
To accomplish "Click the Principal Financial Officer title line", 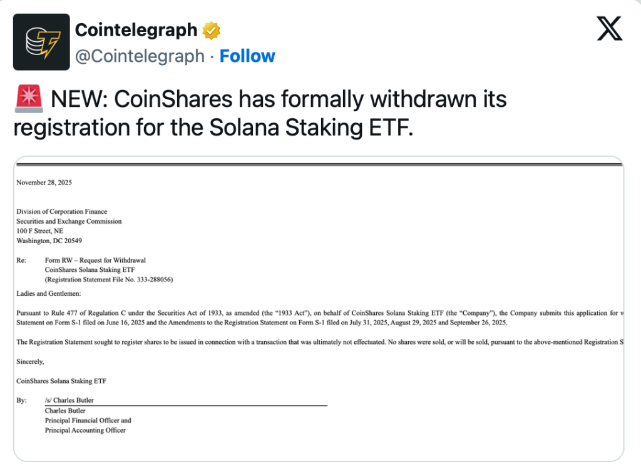I will [88, 421].
